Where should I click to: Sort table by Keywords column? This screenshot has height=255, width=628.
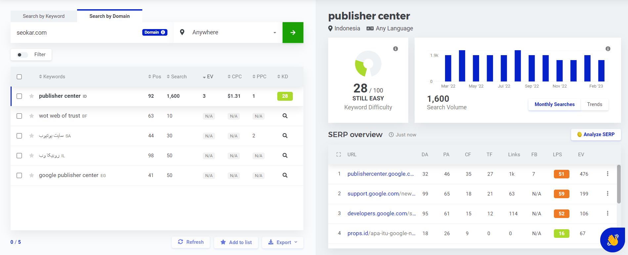pyautogui.click(x=52, y=77)
